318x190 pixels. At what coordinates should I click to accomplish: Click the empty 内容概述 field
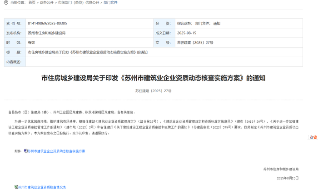tap(164, 62)
